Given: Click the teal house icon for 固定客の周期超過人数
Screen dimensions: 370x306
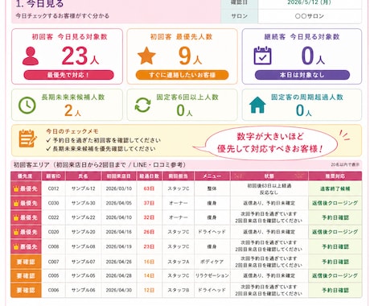Looking at the screenshot, I should tap(257, 105).
